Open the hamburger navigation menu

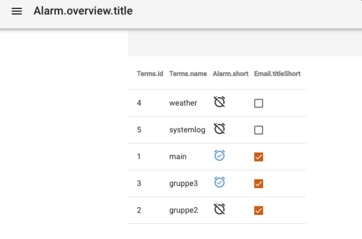coord(17,11)
